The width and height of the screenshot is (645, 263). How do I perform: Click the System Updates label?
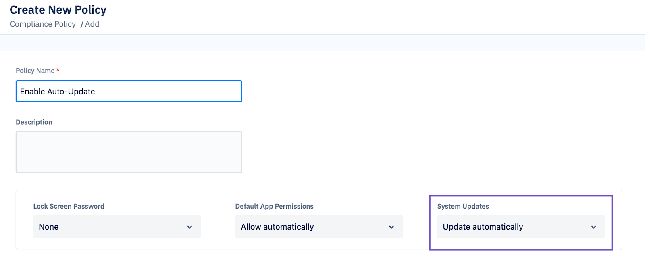point(463,206)
